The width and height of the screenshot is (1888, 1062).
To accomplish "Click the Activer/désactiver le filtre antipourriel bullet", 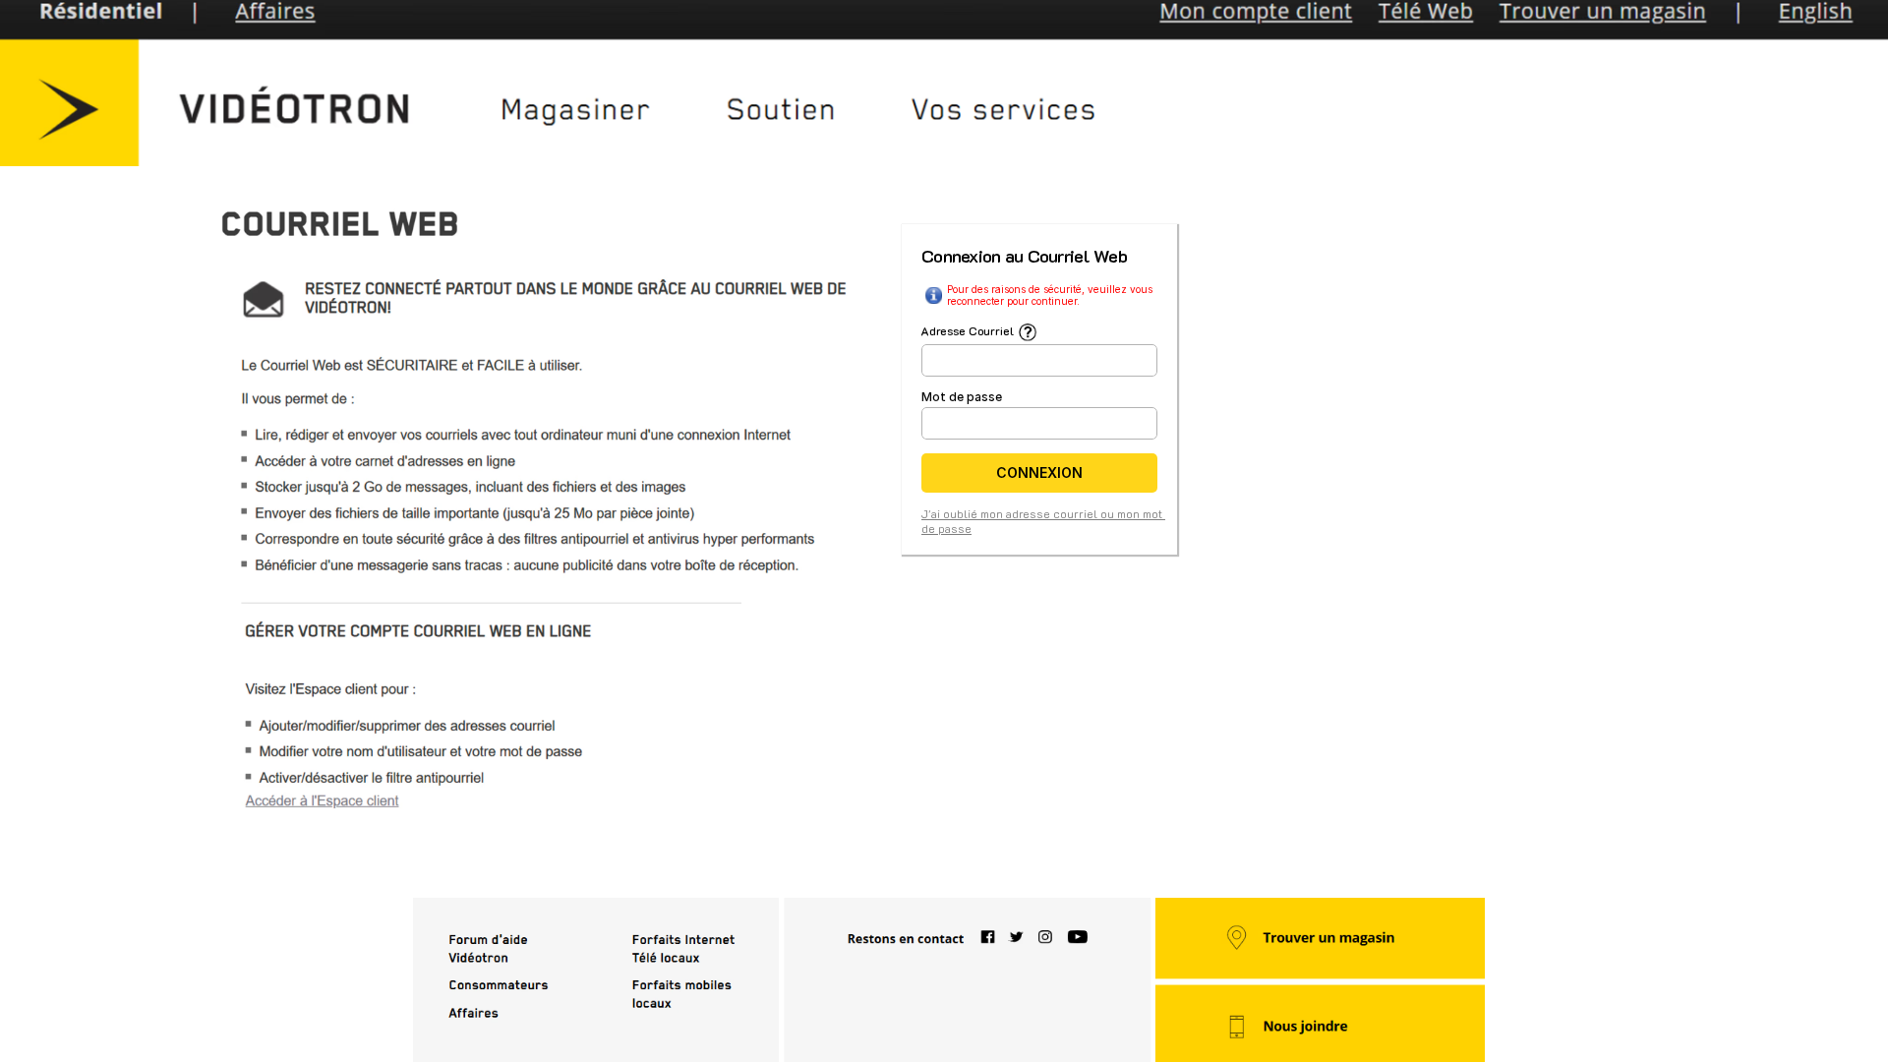I will [371, 778].
